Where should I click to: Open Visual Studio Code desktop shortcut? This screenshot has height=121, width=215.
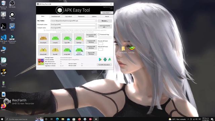coord(4,39)
